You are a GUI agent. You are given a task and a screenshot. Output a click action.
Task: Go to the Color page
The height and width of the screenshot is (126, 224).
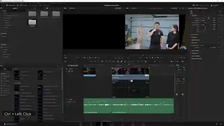pos(122,124)
